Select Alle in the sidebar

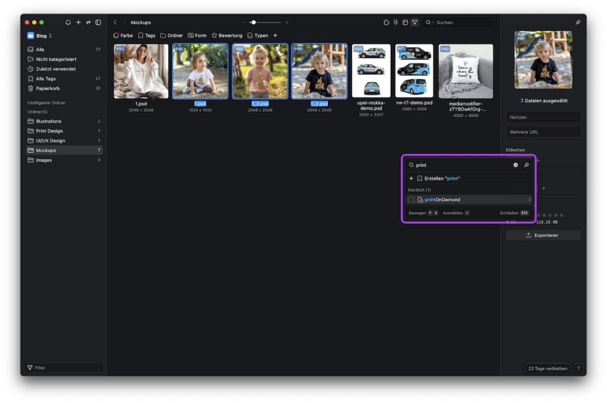point(64,50)
